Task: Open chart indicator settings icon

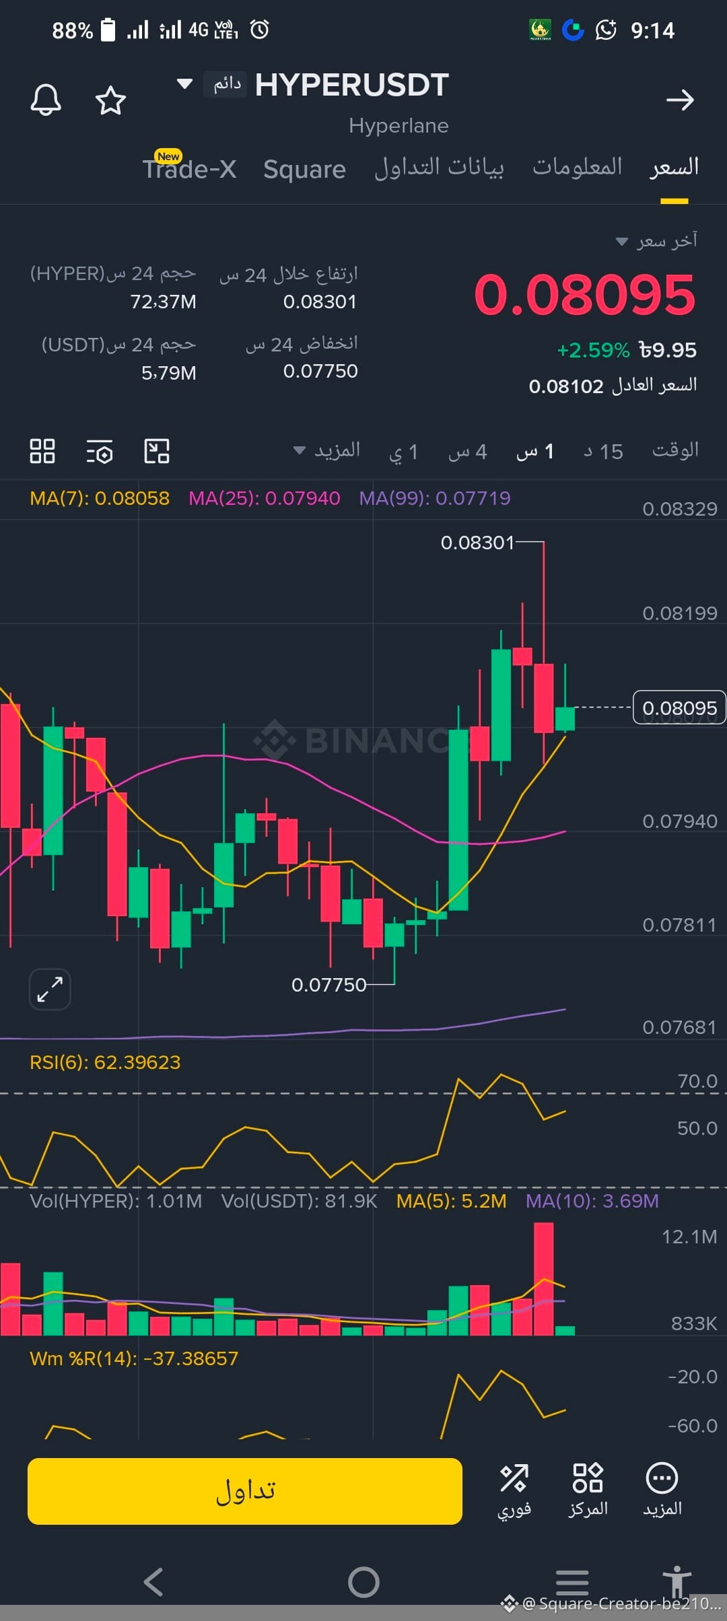Action: click(100, 451)
